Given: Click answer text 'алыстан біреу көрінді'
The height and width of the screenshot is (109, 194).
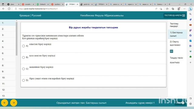Looking at the screenshot, I should (x=40, y=44).
